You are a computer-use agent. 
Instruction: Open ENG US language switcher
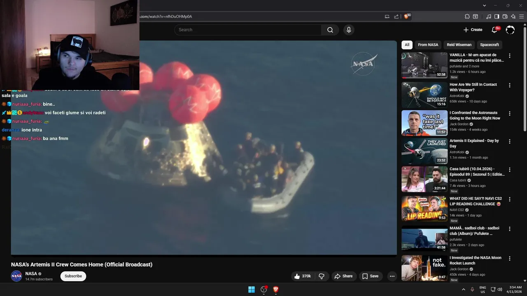pyautogui.click(x=483, y=289)
